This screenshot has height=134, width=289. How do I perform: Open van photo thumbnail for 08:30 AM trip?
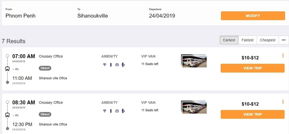pyautogui.click(x=194, y=107)
